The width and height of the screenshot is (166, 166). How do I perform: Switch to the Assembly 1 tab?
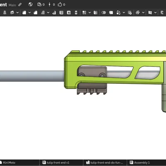pos(140,163)
